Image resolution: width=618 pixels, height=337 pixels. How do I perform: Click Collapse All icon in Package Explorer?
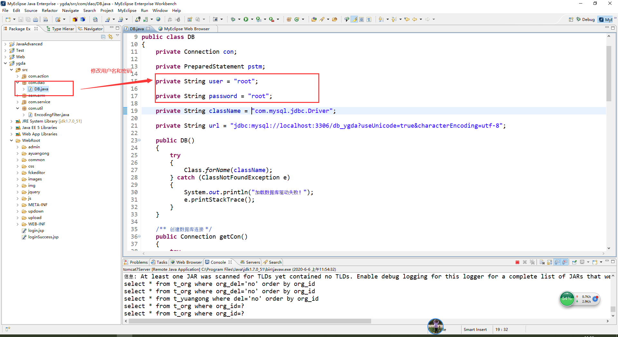coord(103,37)
